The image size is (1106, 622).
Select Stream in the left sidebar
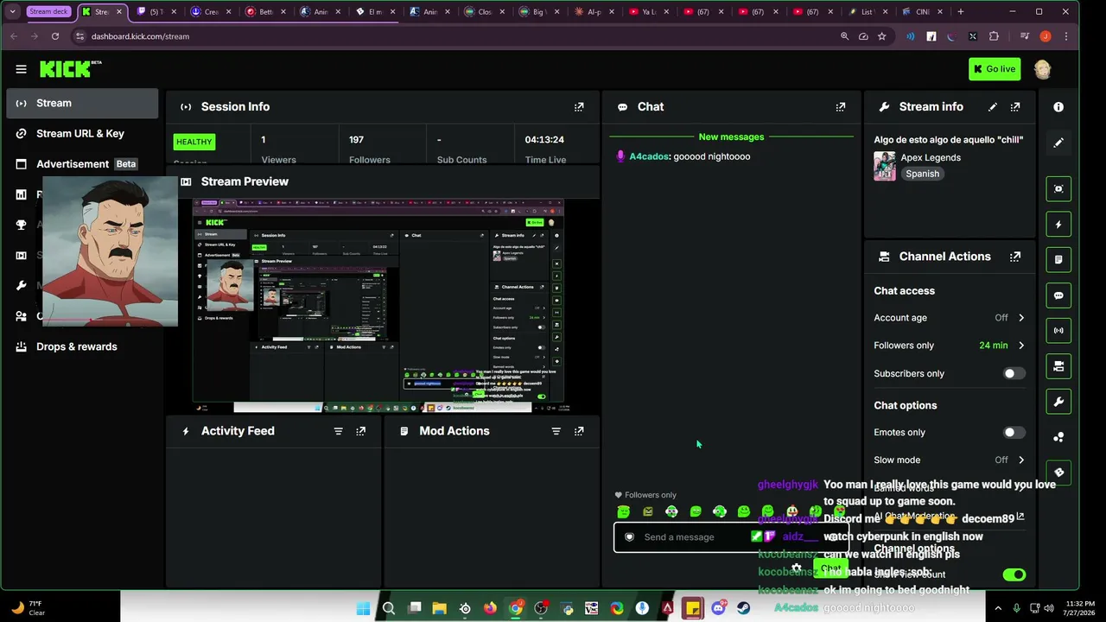pyautogui.click(x=82, y=104)
